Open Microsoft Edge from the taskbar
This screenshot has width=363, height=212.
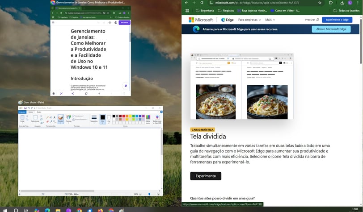point(47,210)
